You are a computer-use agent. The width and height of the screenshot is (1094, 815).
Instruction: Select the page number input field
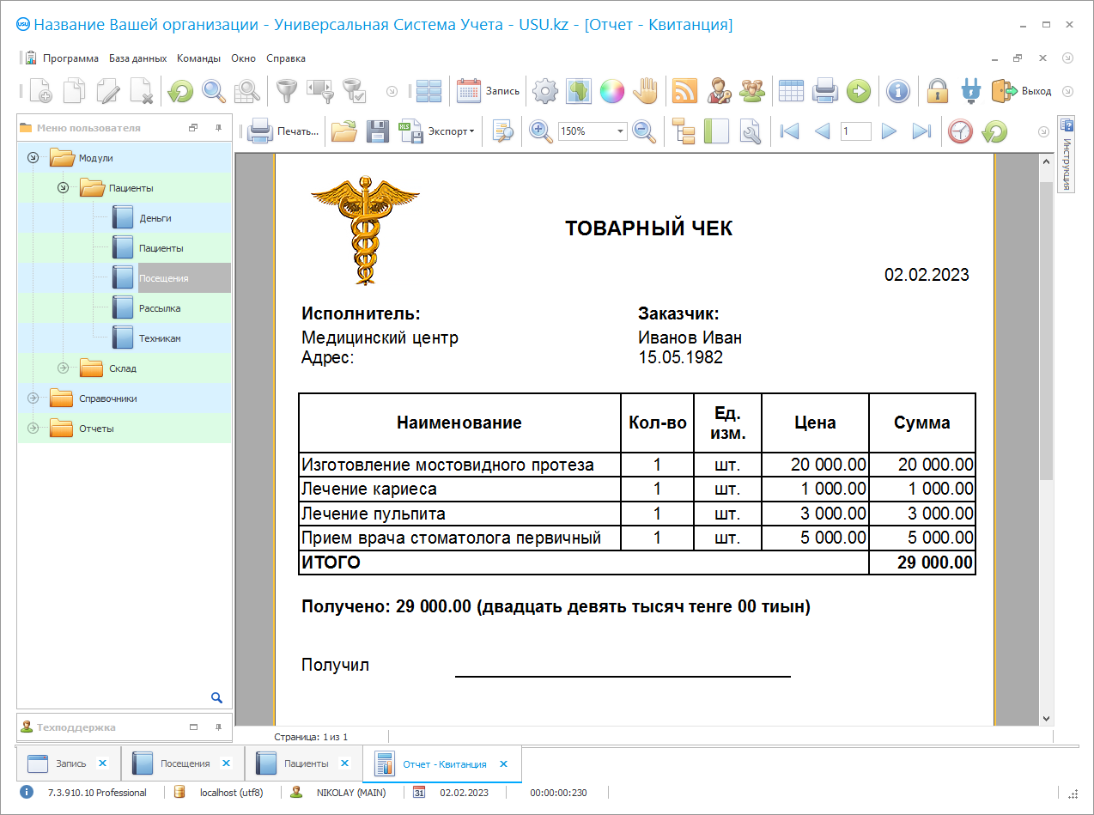(855, 131)
